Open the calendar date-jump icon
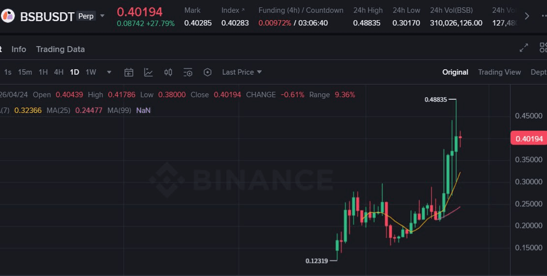Viewport: 547px width, 276px height. [x=129, y=72]
